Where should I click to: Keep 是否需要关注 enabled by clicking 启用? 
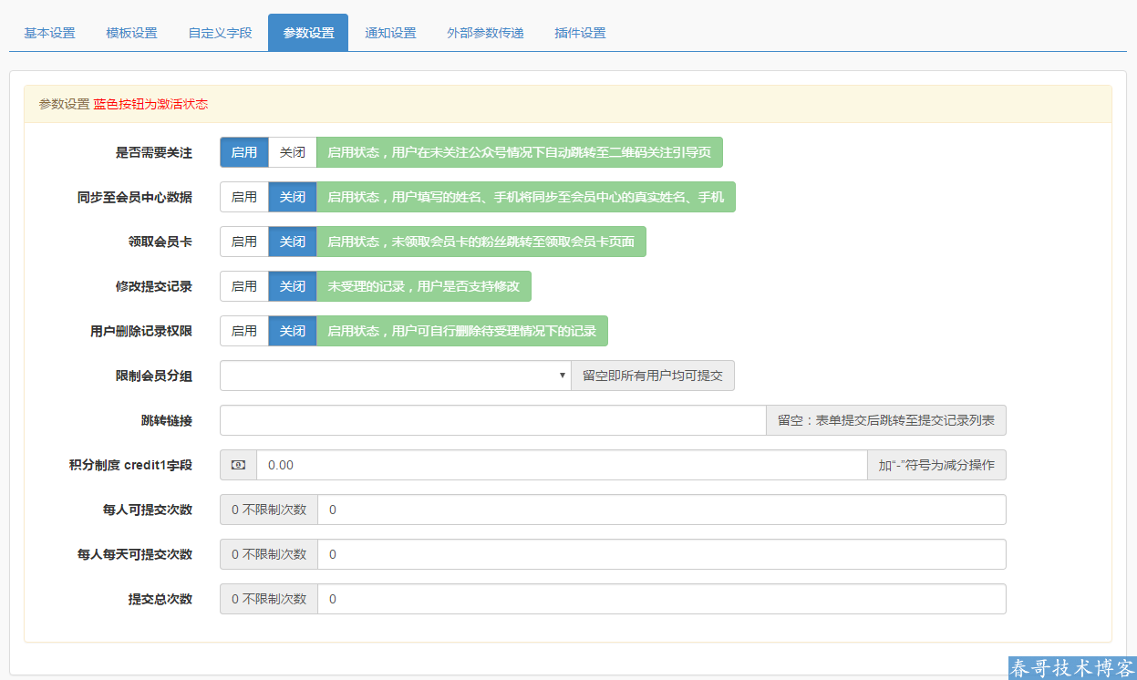pos(243,152)
